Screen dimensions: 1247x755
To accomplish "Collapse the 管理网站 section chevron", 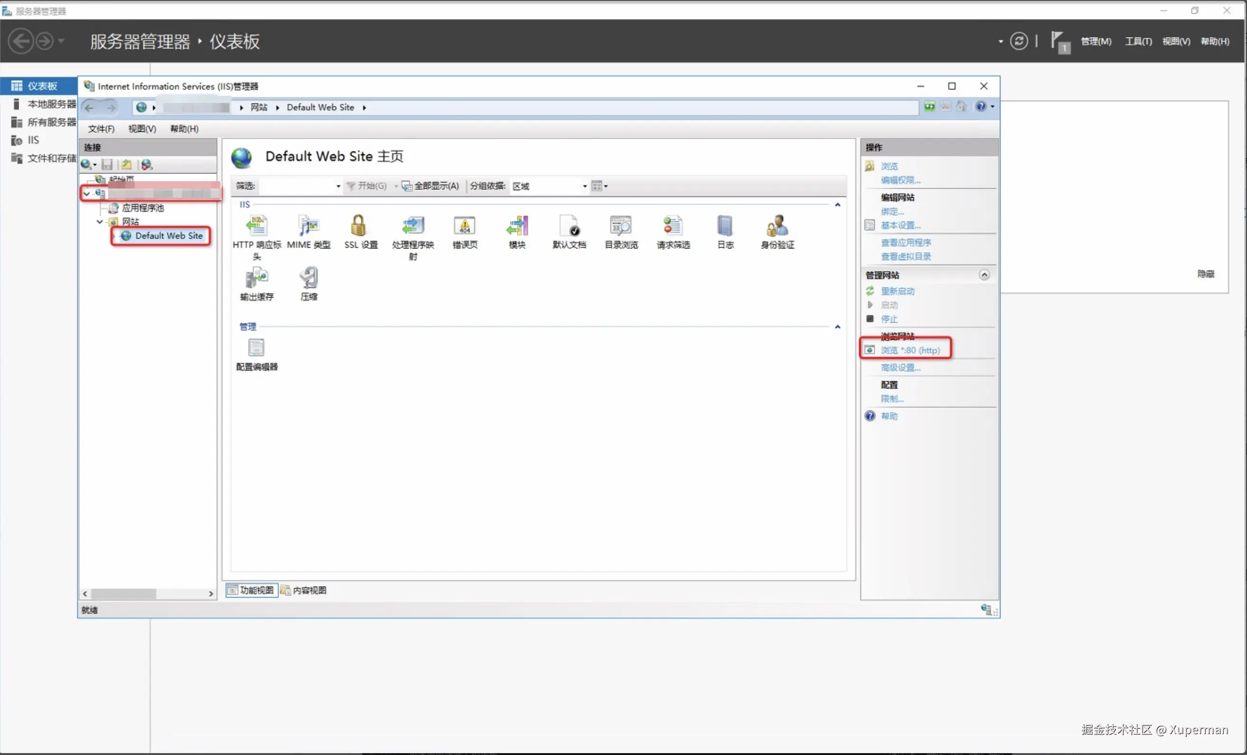I will [x=984, y=275].
